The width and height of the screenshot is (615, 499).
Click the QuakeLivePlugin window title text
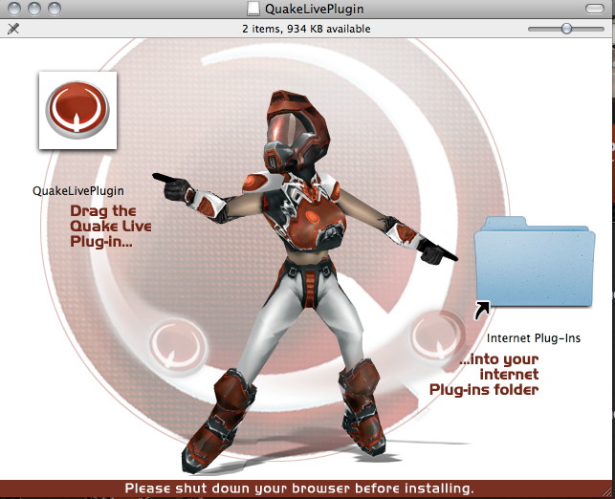pos(314,9)
